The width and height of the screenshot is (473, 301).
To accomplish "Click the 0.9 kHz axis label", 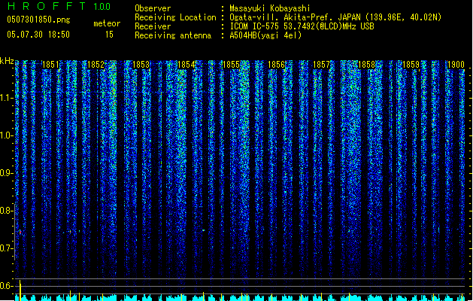I will [x=6, y=173].
